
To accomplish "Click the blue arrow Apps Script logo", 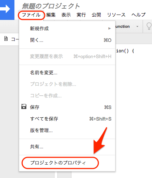I will [7, 10].
